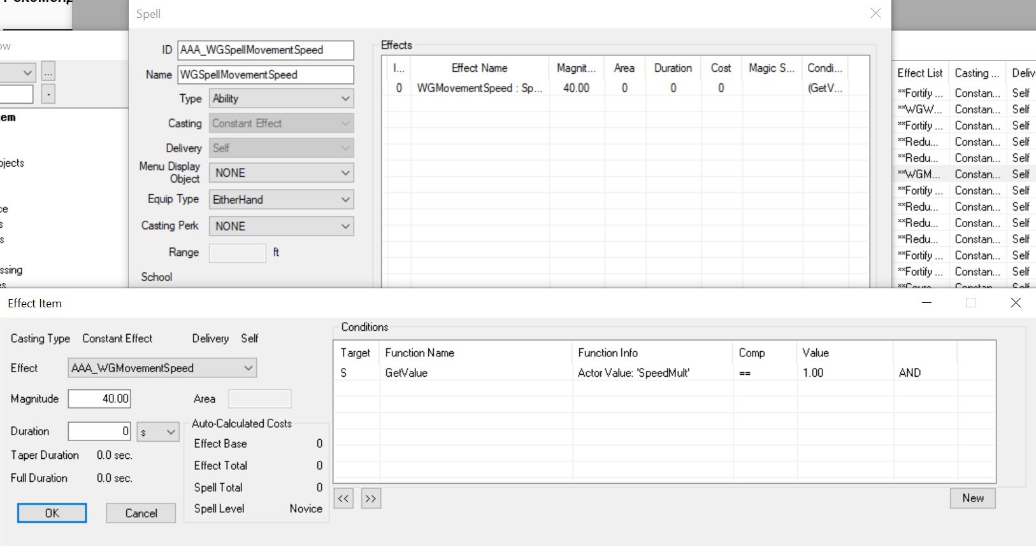This screenshot has width=1036, height=546.
Task: Open the Equip Type EitherHand dropdown
Action: tap(281, 200)
